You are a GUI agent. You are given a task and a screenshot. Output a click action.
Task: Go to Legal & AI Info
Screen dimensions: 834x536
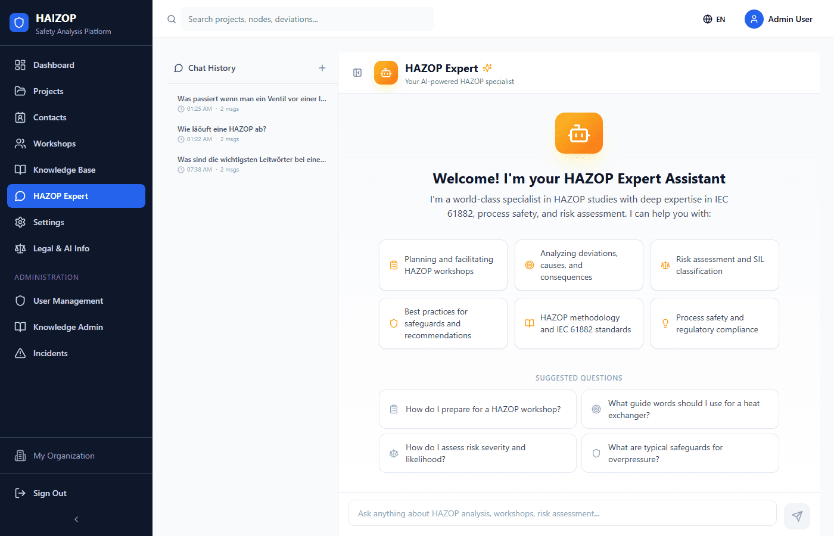pyautogui.click(x=62, y=248)
